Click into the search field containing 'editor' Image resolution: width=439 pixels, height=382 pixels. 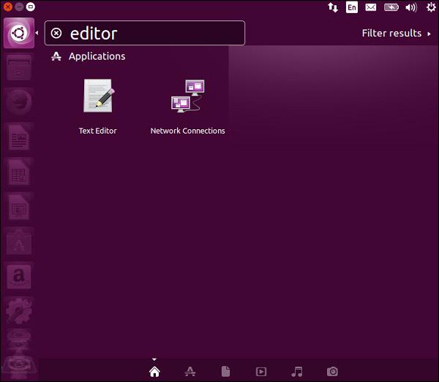[x=154, y=34]
